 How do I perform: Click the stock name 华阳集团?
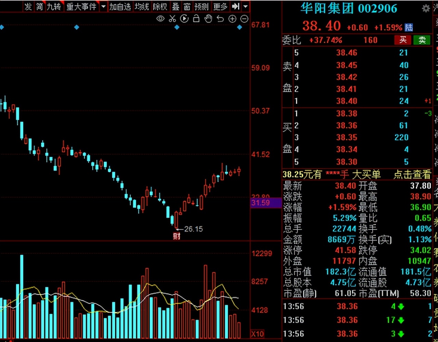326,9
